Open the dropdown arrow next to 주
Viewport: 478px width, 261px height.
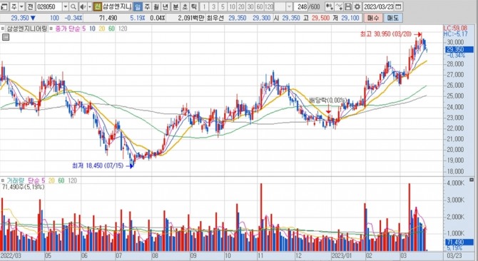point(21,6)
